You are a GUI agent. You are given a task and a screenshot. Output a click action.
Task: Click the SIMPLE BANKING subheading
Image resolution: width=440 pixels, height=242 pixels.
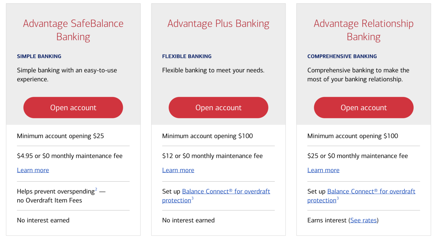(x=39, y=56)
